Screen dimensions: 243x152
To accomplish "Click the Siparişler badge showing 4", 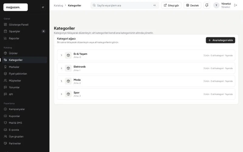I will tap(43, 31).
